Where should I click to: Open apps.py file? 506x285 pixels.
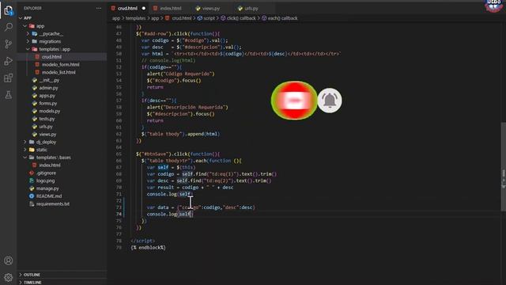[47, 96]
